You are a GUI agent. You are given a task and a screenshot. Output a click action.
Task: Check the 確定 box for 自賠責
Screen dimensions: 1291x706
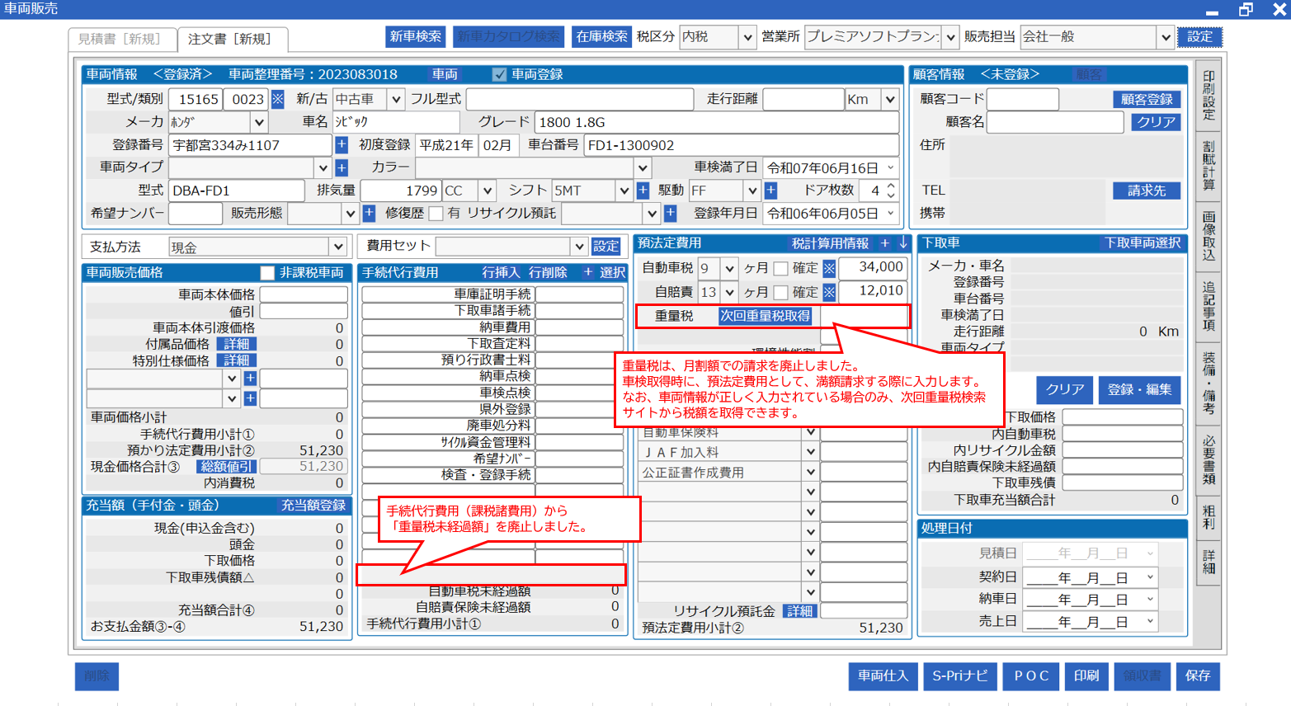coord(780,292)
